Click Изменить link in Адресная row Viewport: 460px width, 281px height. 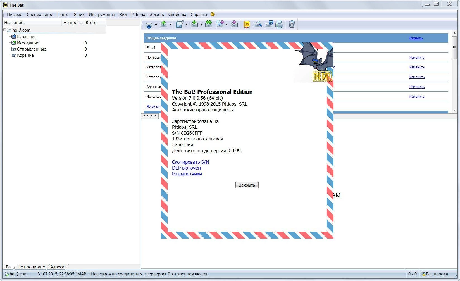tap(417, 87)
